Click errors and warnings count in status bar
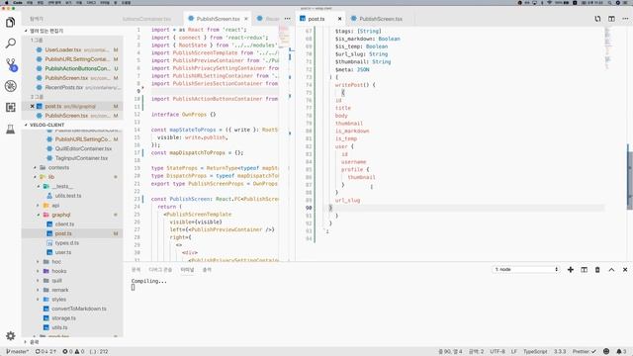633x356 pixels. click(73, 352)
